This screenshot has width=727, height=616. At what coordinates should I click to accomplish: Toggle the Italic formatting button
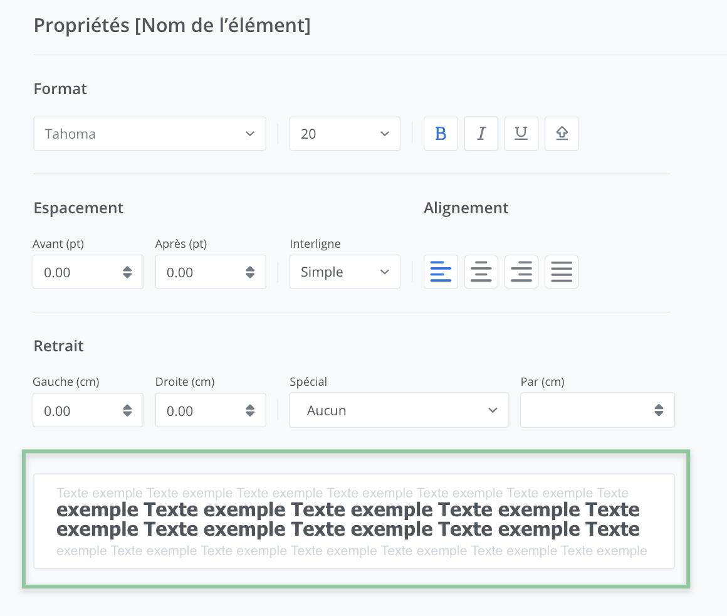pos(481,134)
